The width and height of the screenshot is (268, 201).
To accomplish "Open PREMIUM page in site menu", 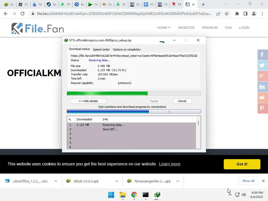I will click(x=210, y=28).
